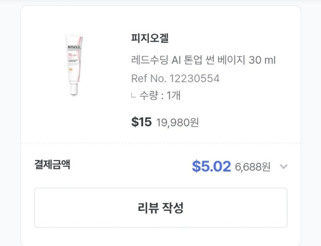The image size is (321, 246).
Task: Click the 19,980원 won price
Action: [177, 122]
